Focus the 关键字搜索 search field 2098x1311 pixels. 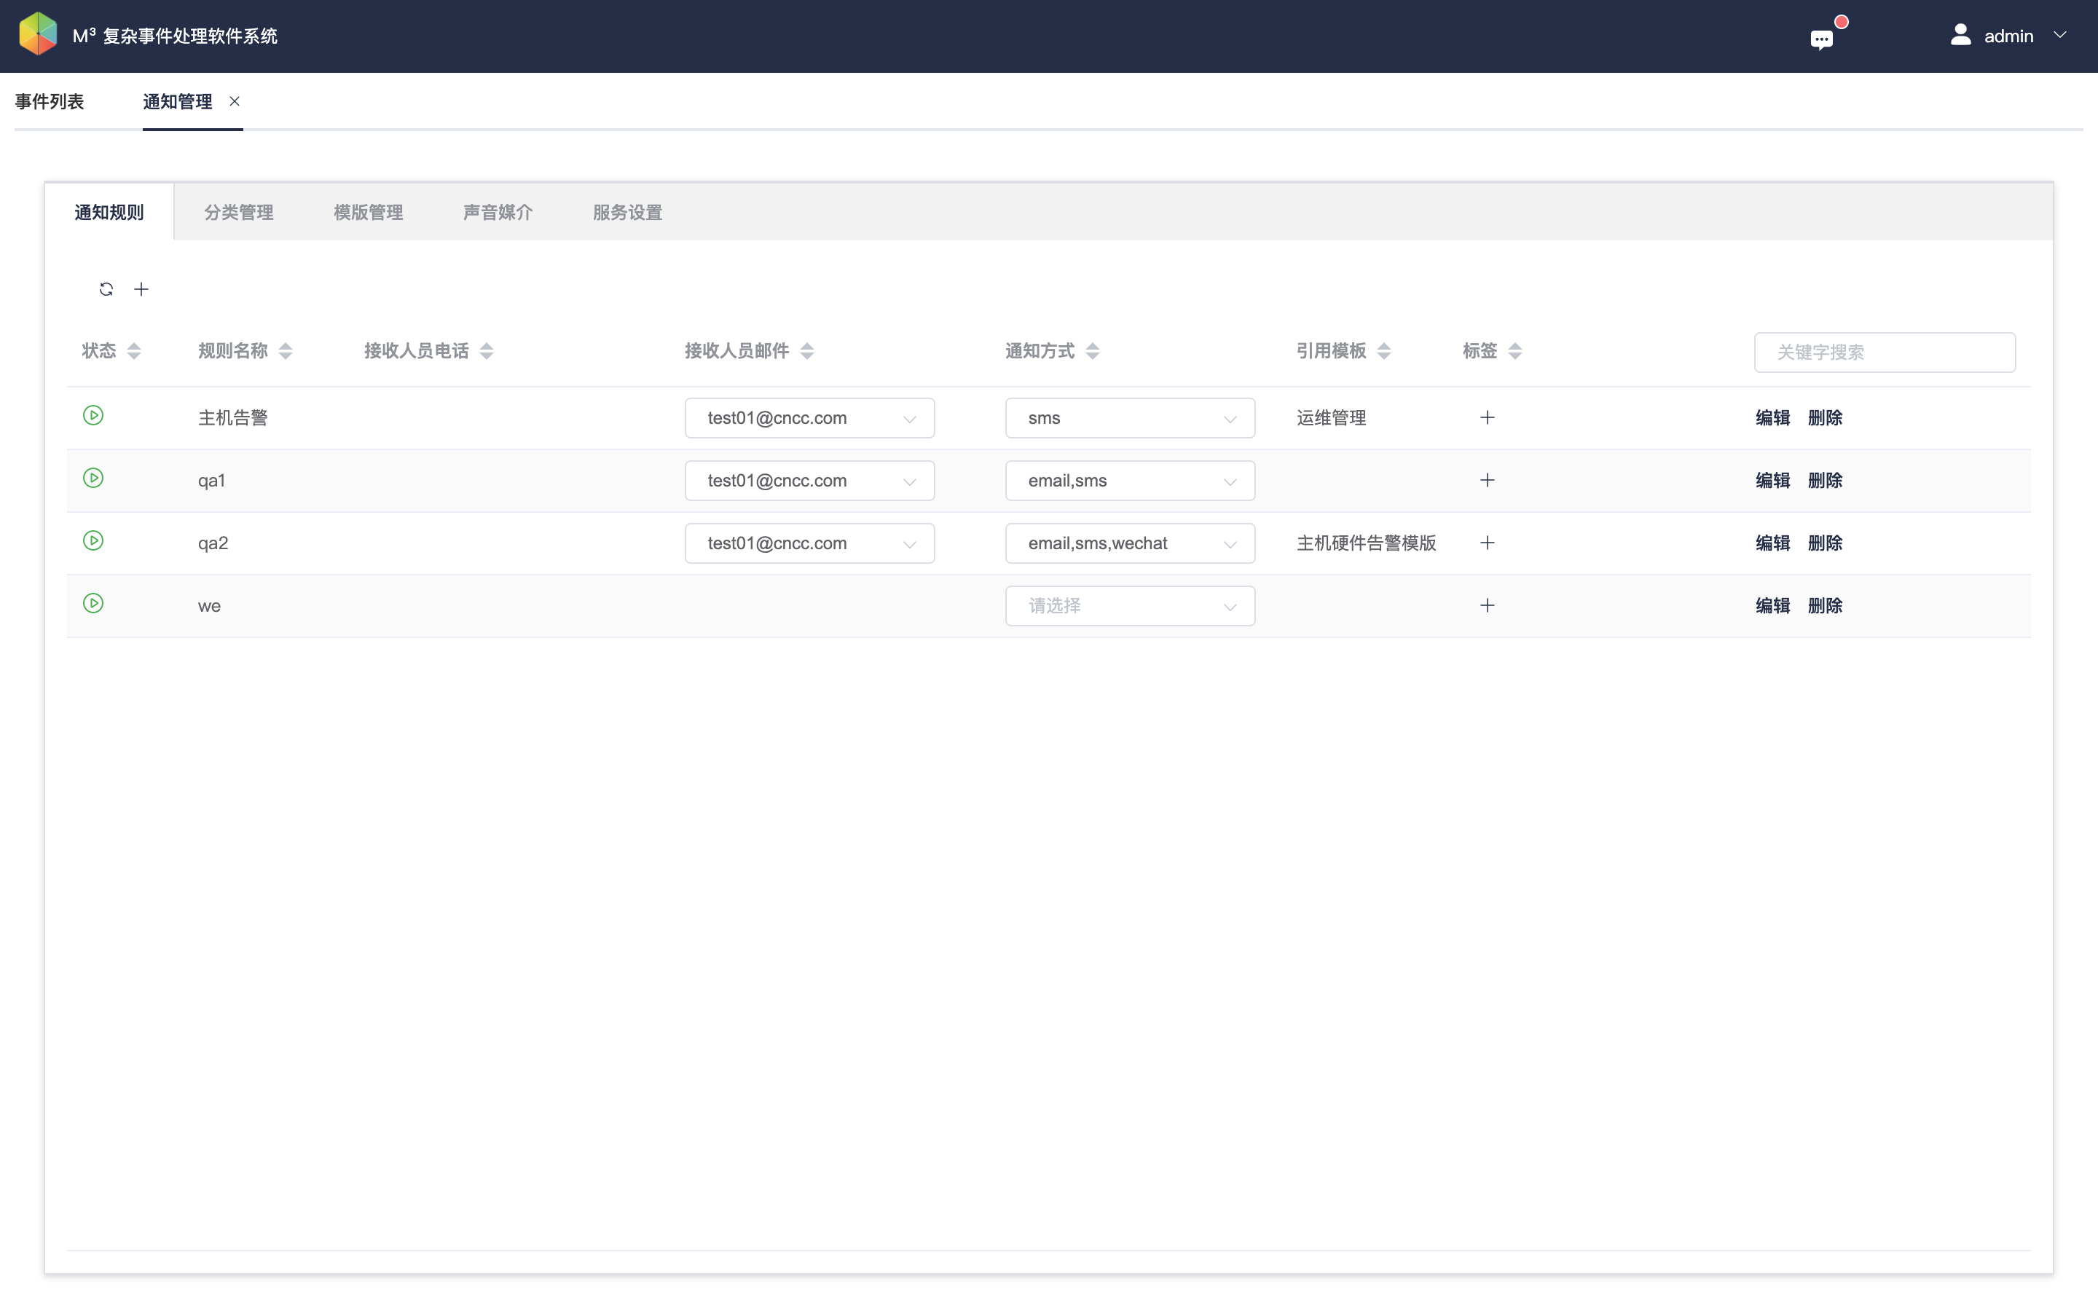click(x=1884, y=352)
